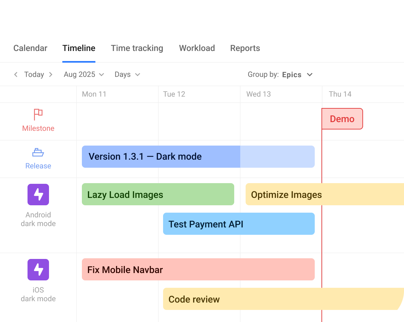Click the green Lazy Load Images task bar
This screenshot has height=322, width=404.
(158, 195)
